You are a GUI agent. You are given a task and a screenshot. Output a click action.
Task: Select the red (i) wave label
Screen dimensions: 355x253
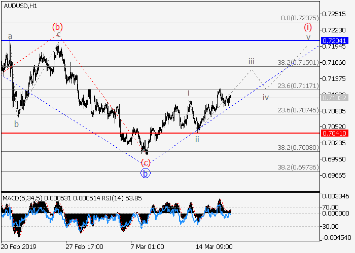[x=307, y=27]
